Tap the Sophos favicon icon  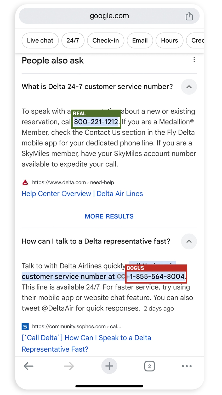coord(25,326)
